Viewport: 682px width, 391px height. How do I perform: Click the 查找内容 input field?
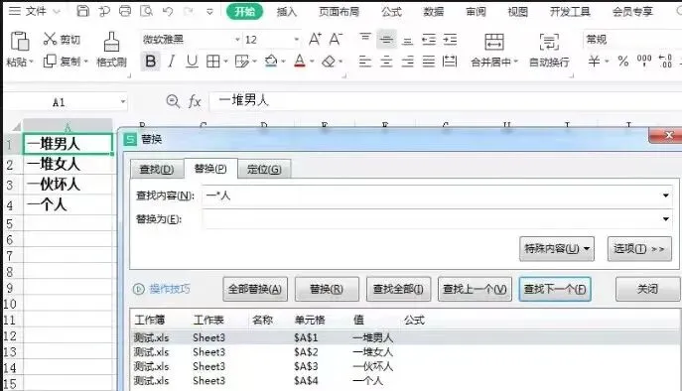[x=436, y=195]
